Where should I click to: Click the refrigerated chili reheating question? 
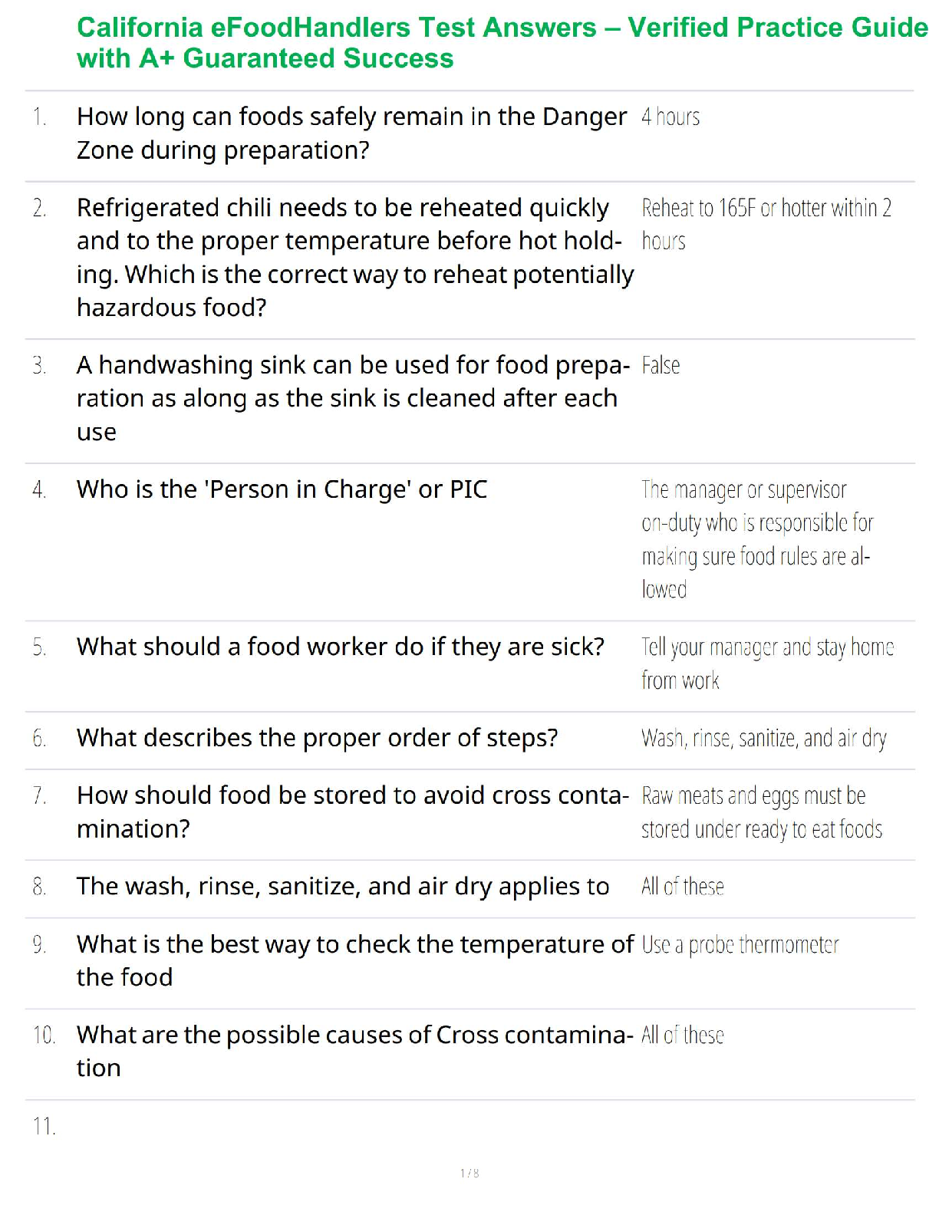pos(354,258)
